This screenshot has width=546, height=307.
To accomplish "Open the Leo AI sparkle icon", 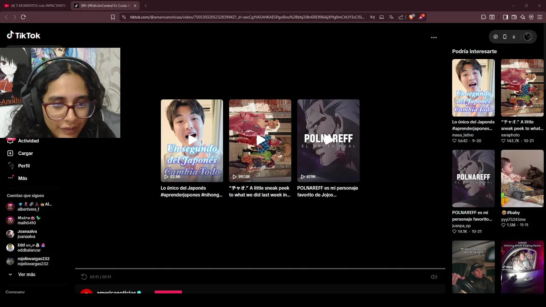I will pos(523,17).
